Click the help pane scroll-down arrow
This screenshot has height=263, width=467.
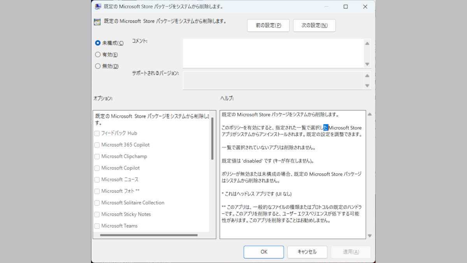click(370, 235)
